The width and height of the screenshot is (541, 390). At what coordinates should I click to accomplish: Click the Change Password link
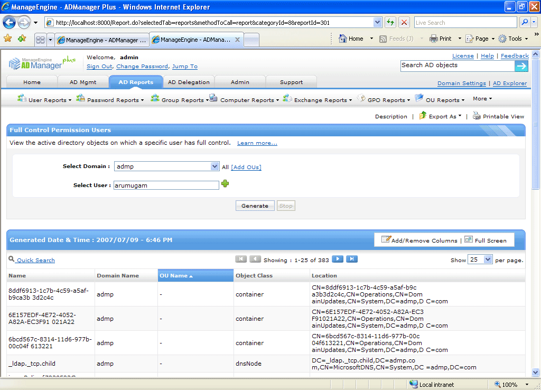142,66
